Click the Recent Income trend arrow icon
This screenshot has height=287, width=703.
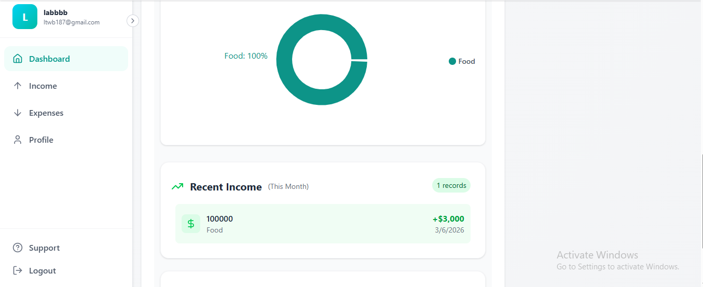coord(177,186)
